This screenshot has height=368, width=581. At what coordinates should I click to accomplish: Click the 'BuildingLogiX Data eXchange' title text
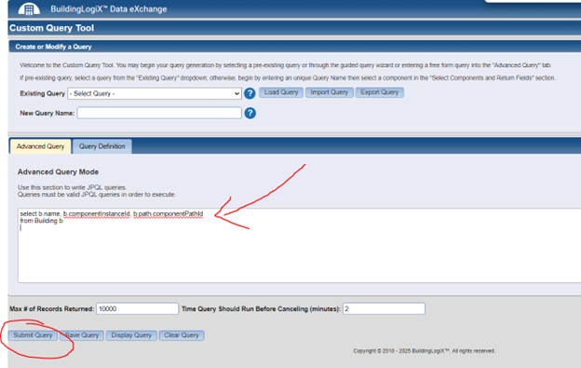tap(109, 9)
